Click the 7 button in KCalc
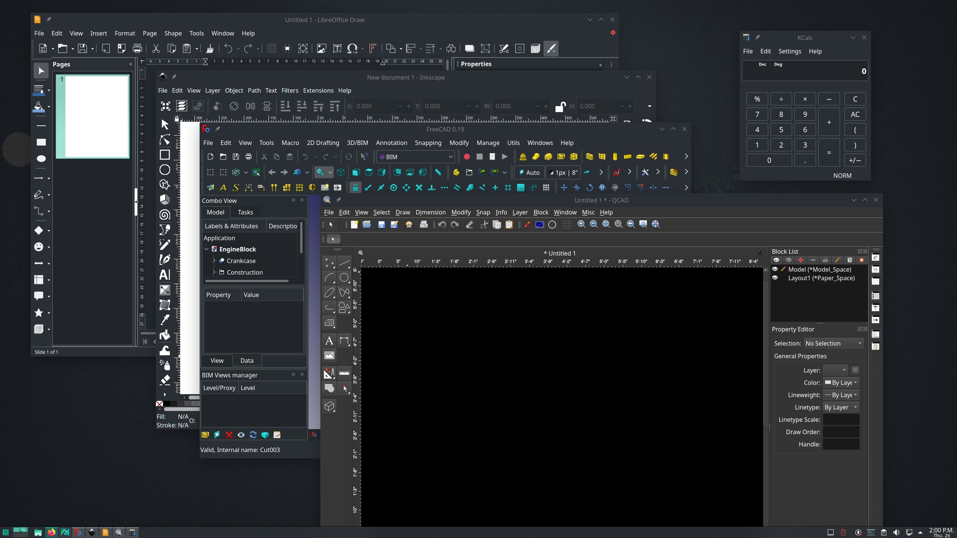 (757, 114)
